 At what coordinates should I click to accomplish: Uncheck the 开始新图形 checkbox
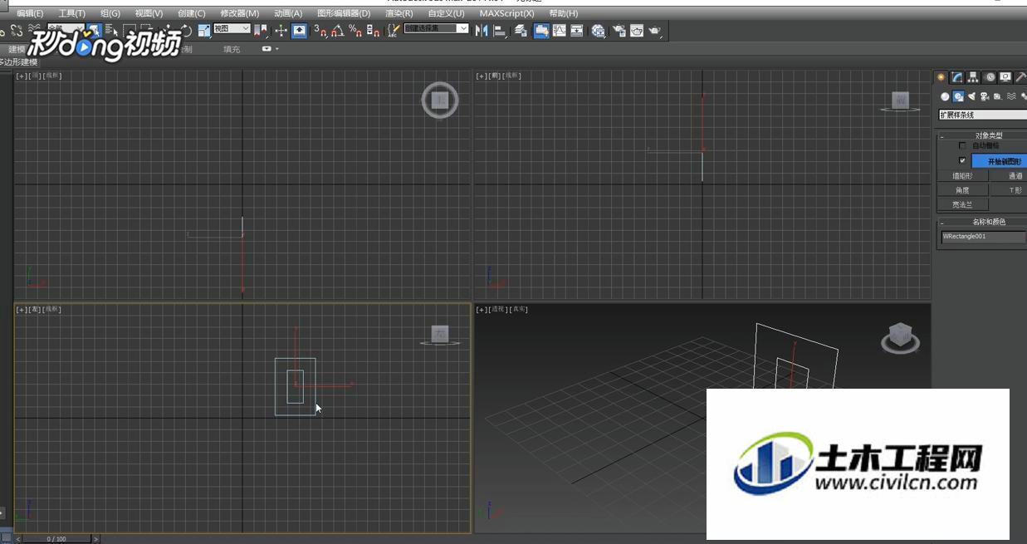click(962, 160)
